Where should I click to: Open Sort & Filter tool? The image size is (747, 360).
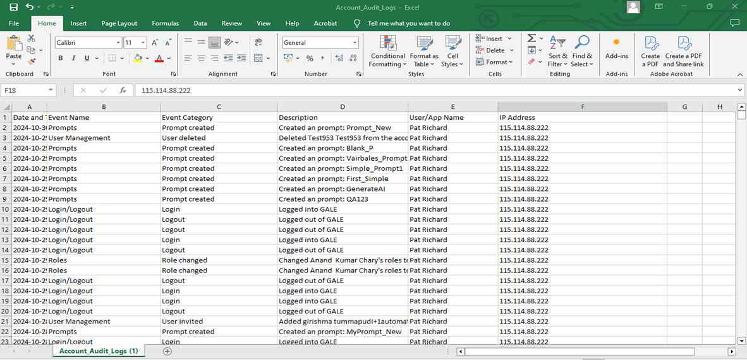[557, 51]
